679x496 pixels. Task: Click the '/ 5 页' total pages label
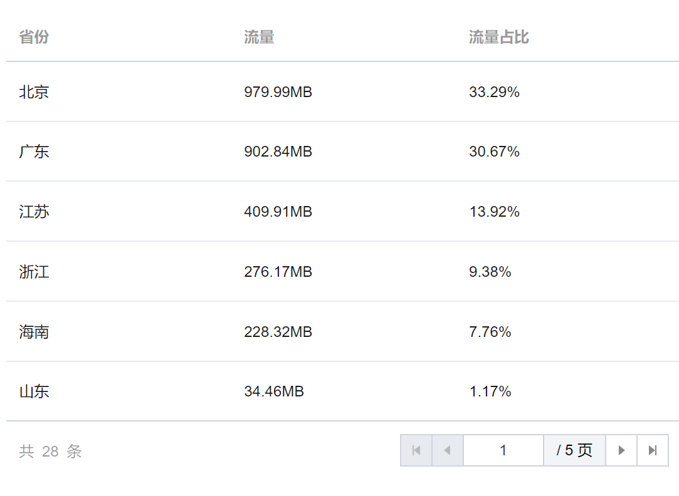pyautogui.click(x=574, y=450)
